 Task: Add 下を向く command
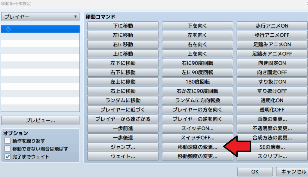198,26
